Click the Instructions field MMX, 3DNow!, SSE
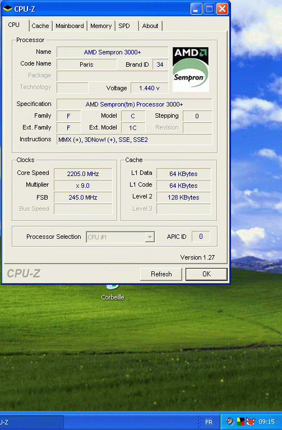282x430 pixels. 135,140
